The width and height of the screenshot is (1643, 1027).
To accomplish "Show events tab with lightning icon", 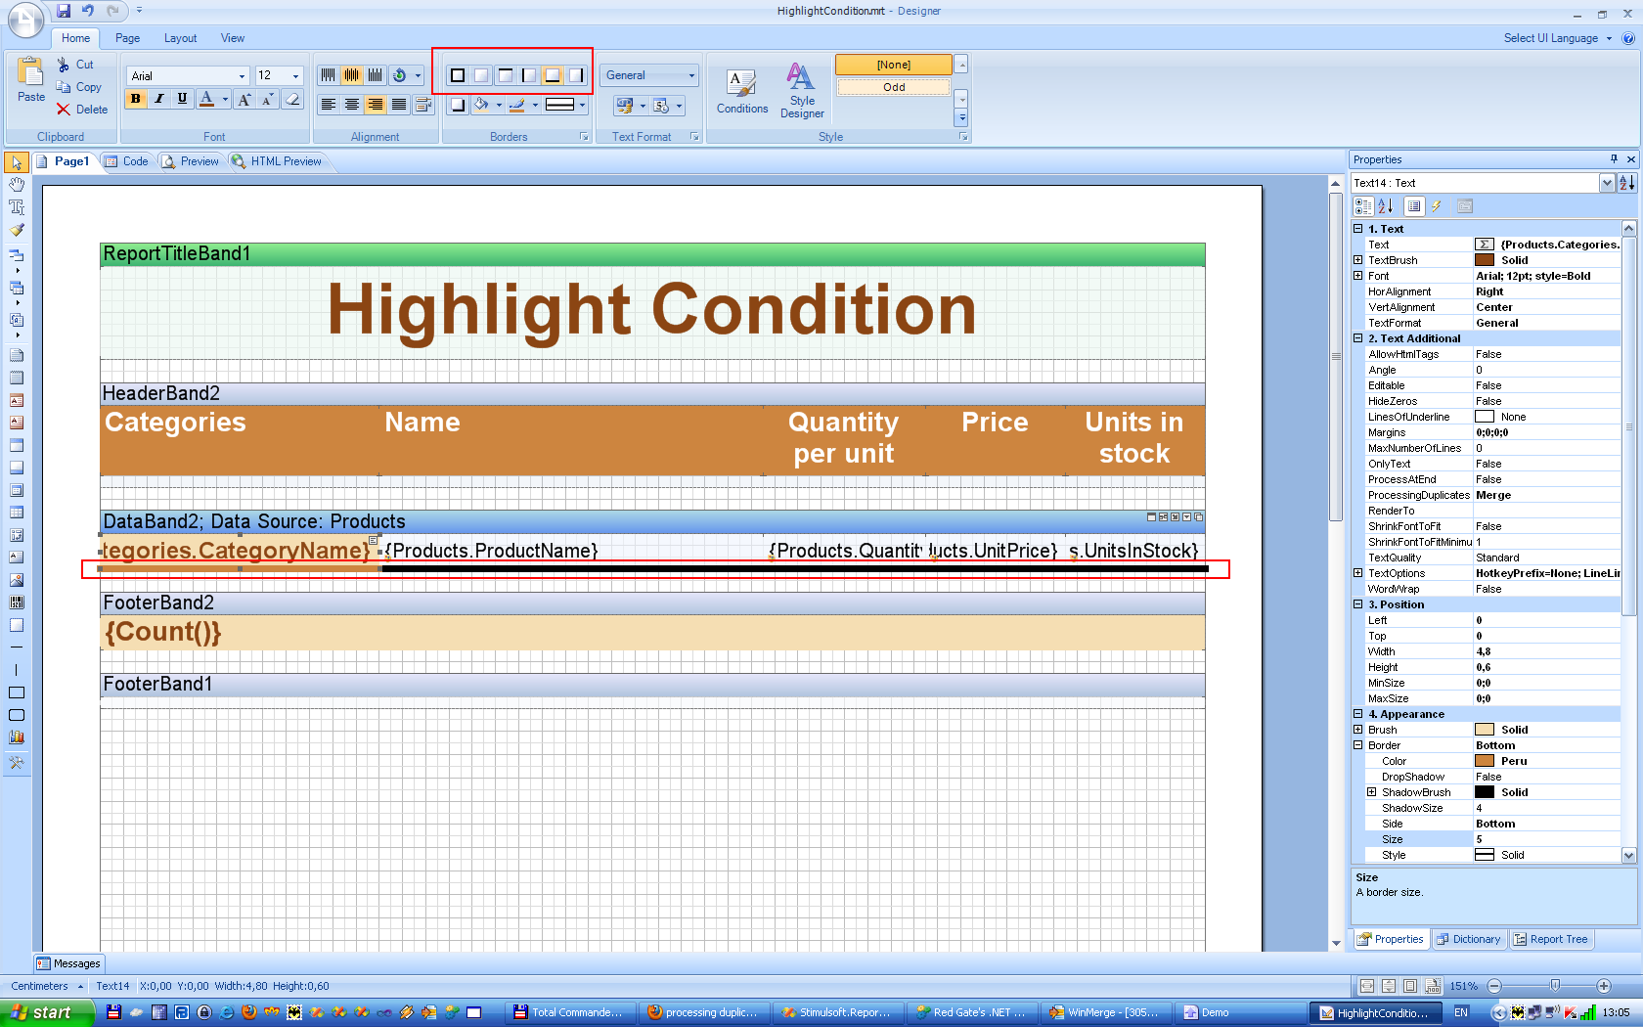I will pyautogui.click(x=1437, y=206).
